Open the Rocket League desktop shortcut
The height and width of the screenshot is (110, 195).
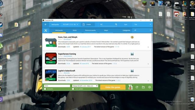pos(161,5)
